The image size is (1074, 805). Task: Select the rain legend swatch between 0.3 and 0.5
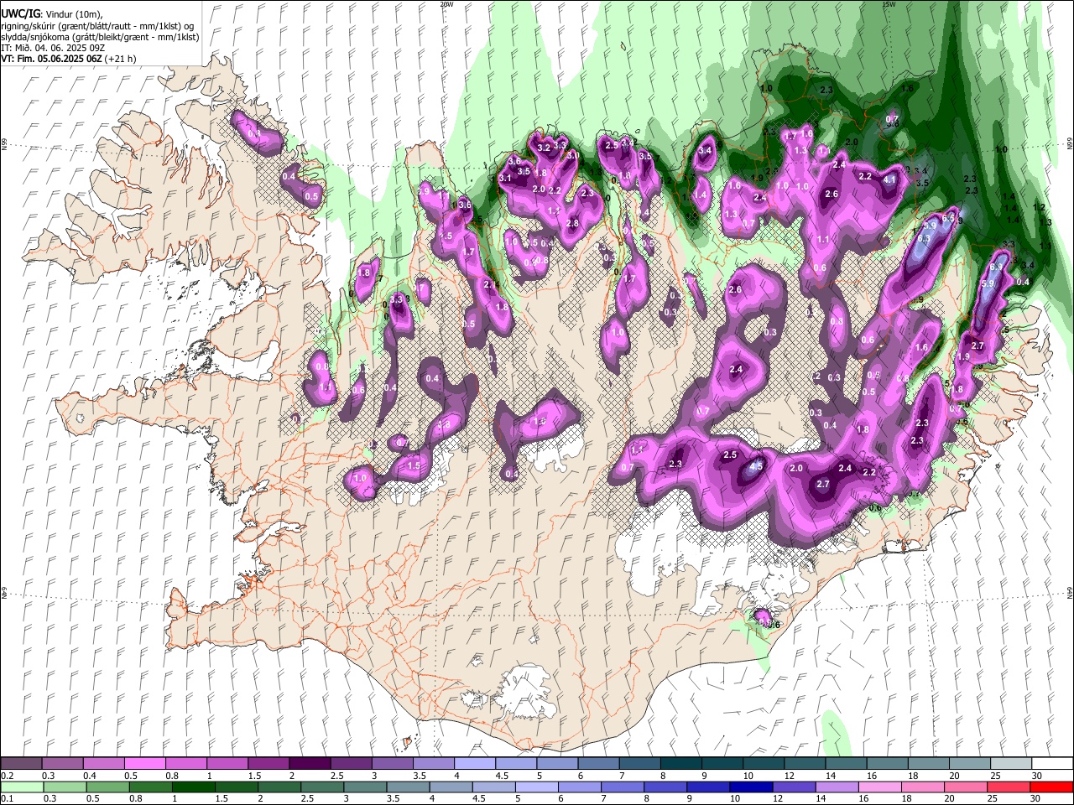click(65, 787)
